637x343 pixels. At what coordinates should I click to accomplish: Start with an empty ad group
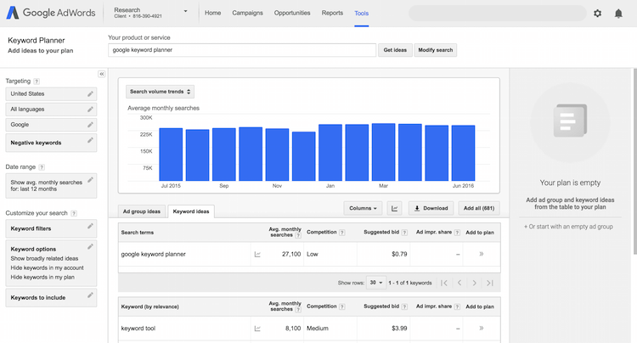(x=568, y=227)
